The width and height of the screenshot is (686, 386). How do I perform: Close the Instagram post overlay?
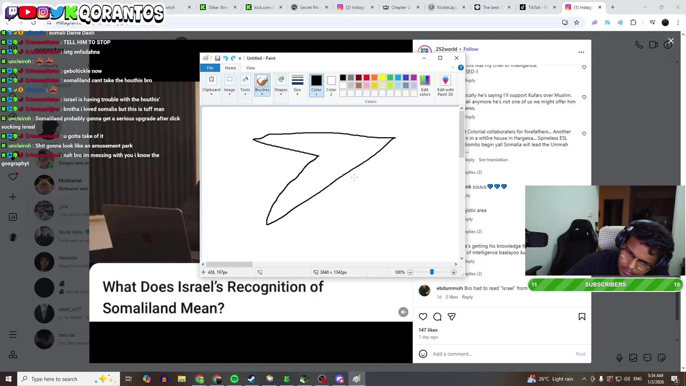[x=670, y=41]
